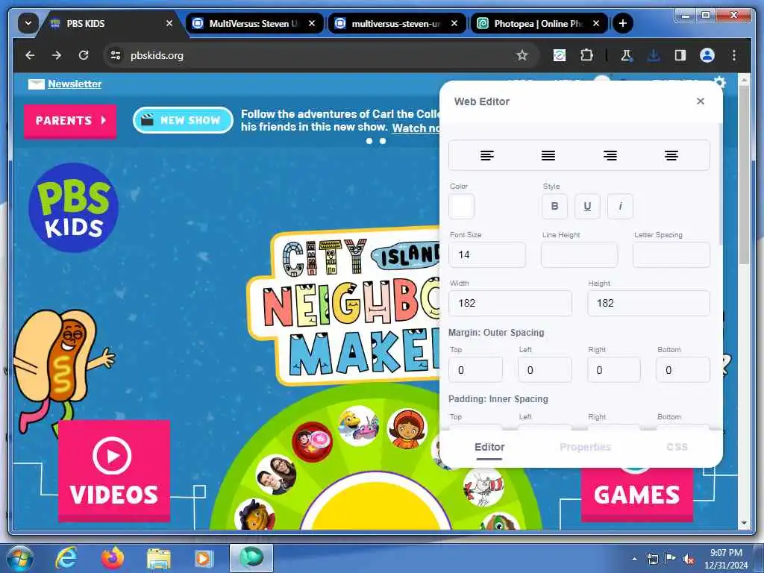The height and width of the screenshot is (573, 764).
Task: Select the first carousel dot indicator
Action: pos(369,141)
